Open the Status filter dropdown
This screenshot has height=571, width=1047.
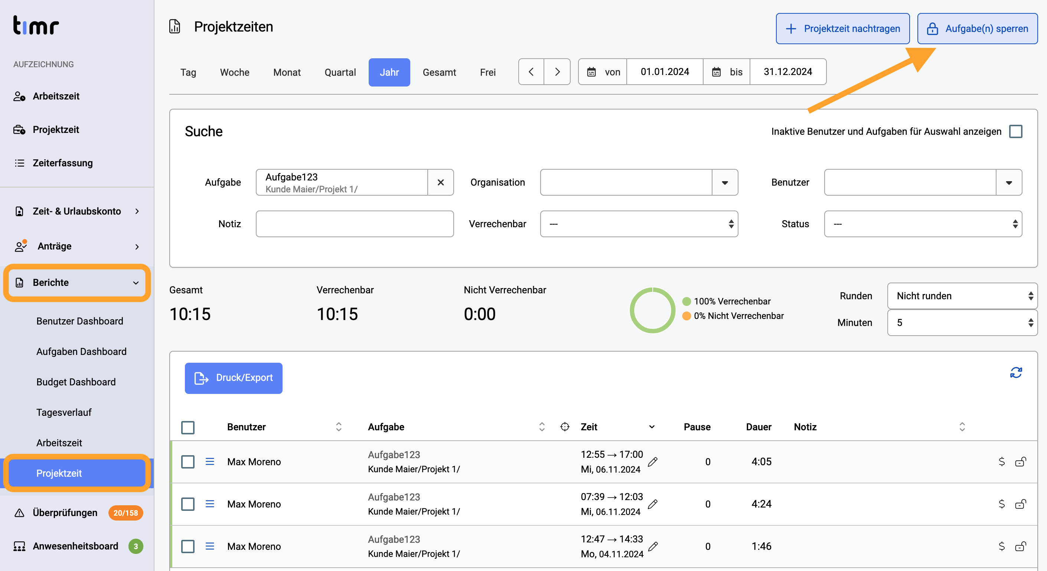923,224
